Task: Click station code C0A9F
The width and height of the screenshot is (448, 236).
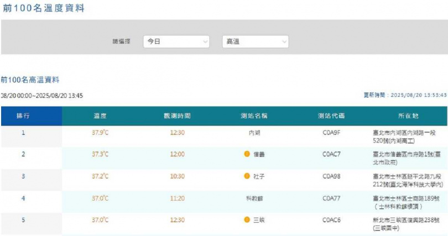Action: [x=331, y=133]
